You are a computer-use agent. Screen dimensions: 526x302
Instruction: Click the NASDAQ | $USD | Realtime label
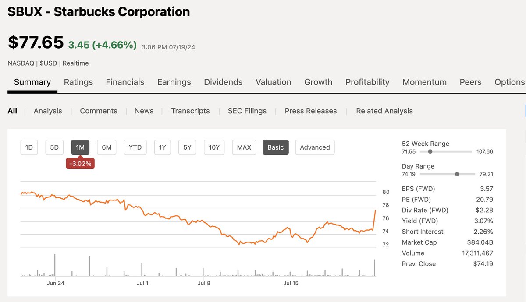coord(48,63)
